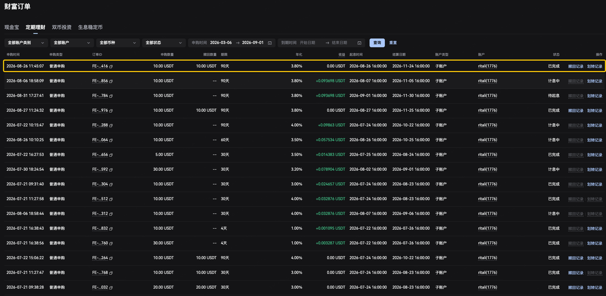
Task: Click order ID FE-...768
Action: (x=100, y=273)
